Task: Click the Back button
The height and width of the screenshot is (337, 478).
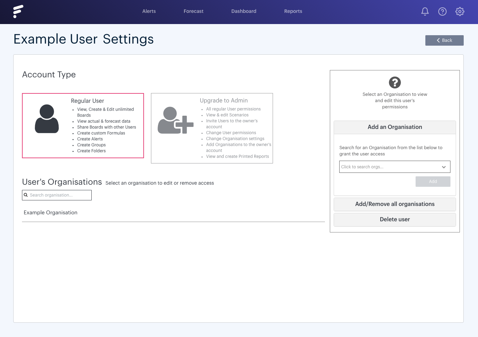Action: tap(444, 40)
